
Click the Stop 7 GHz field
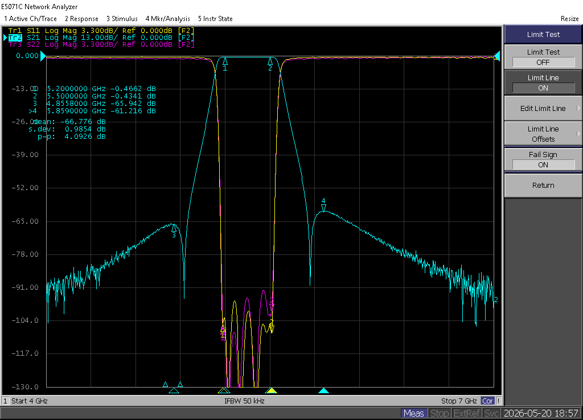pyautogui.click(x=459, y=401)
